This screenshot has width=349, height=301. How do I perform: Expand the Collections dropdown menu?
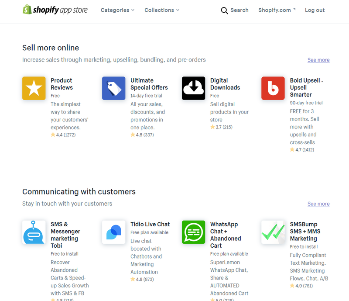pyautogui.click(x=162, y=10)
